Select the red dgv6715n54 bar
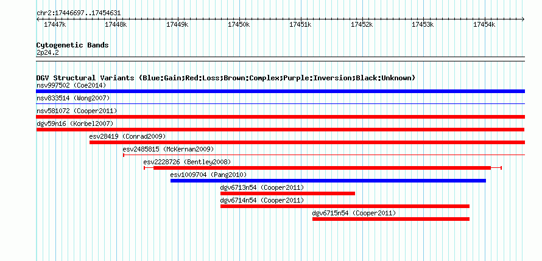This screenshot has height=261, width=542. 391,219
